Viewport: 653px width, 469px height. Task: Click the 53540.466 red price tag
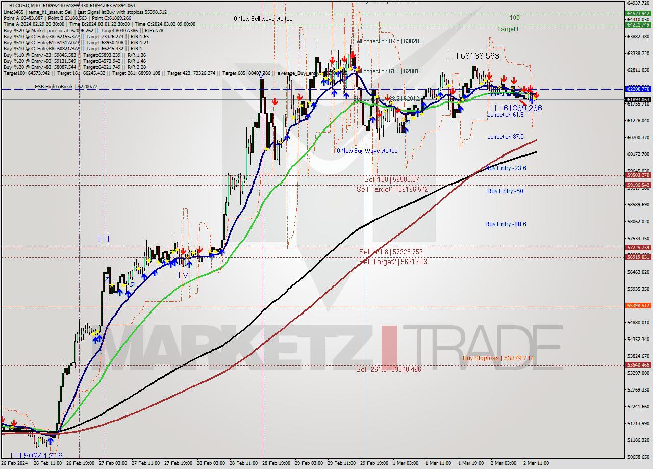tap(638, 364)
